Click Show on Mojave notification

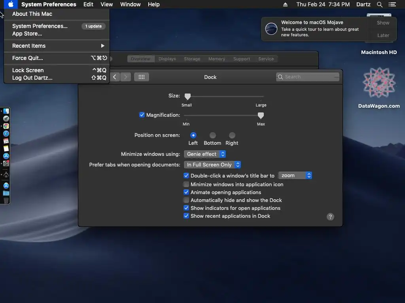(x=383, y=22)
